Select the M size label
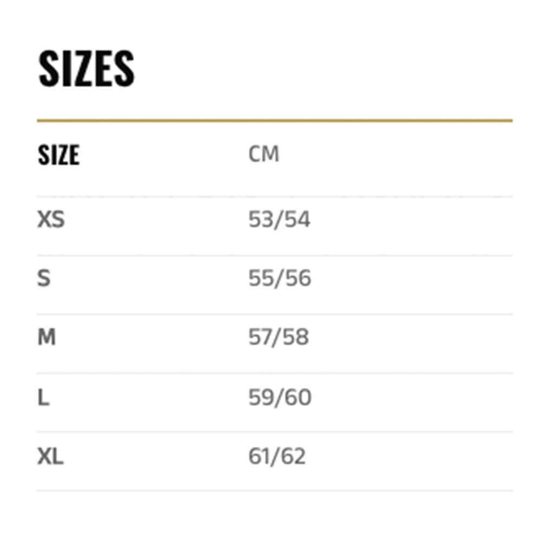This screenshot has width=554, height=554. coord(47,338)
